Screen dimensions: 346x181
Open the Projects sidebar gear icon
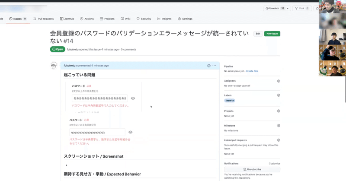[279, 111]
